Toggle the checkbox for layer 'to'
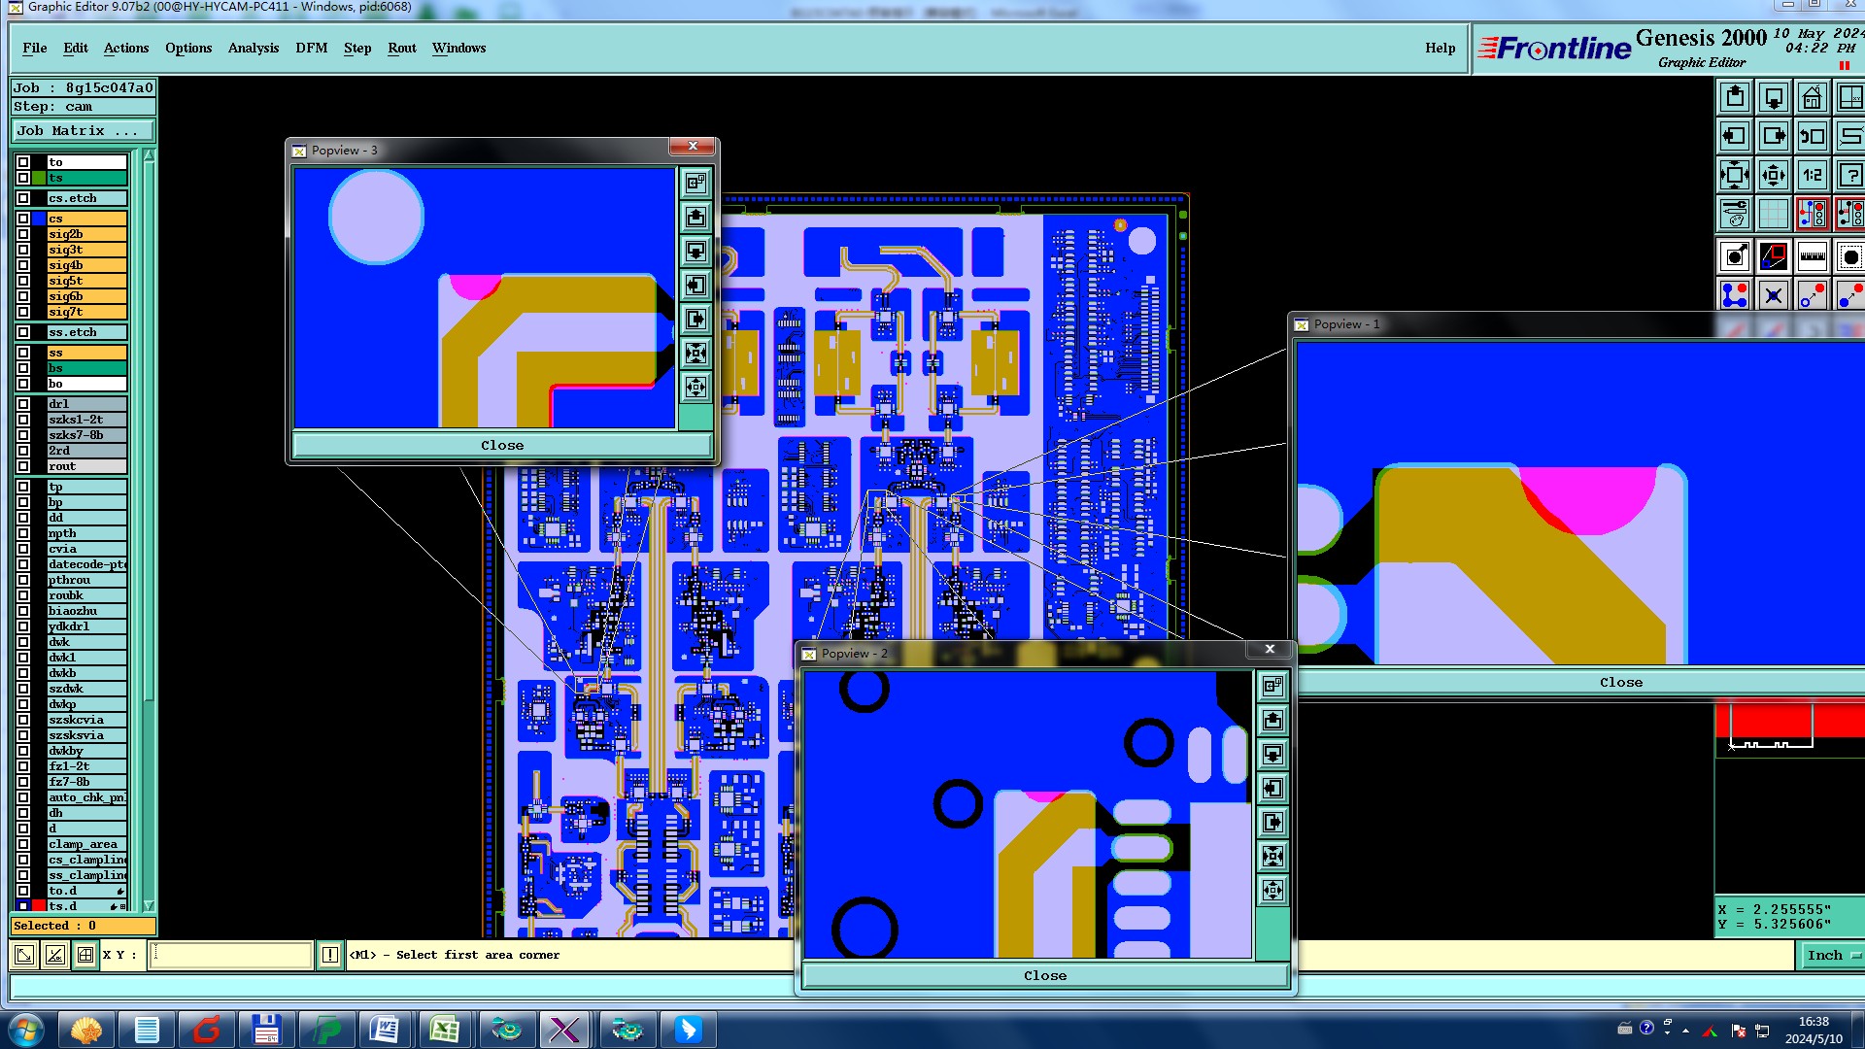The height and width of the screenshot is (1049, 1865). [23, 162]
